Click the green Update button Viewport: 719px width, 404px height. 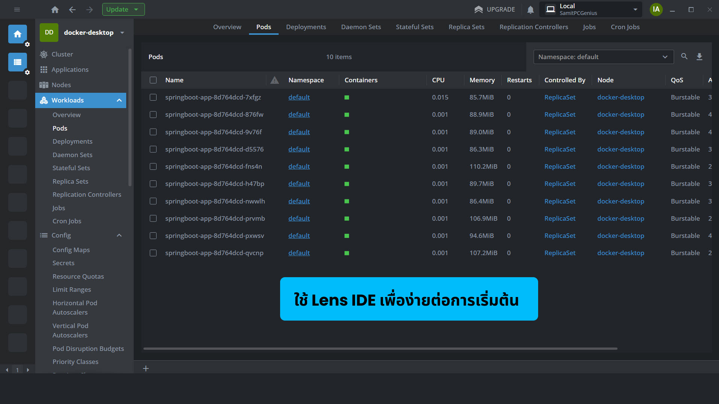[x=123, y=9]
